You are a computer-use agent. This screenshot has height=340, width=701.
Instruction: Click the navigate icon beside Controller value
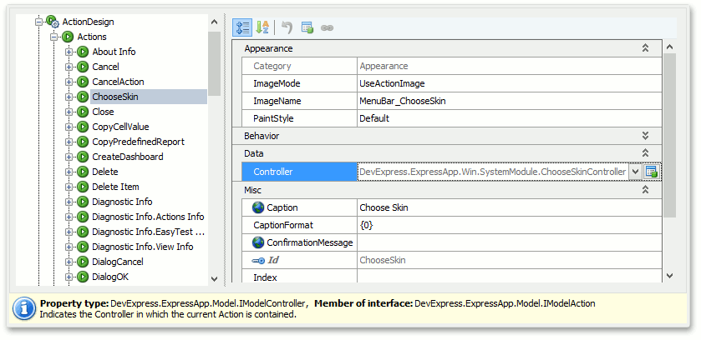pyautogui.click(x=652, y=172)
